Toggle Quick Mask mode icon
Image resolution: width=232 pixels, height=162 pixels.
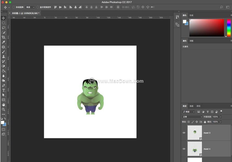[3, 129]
